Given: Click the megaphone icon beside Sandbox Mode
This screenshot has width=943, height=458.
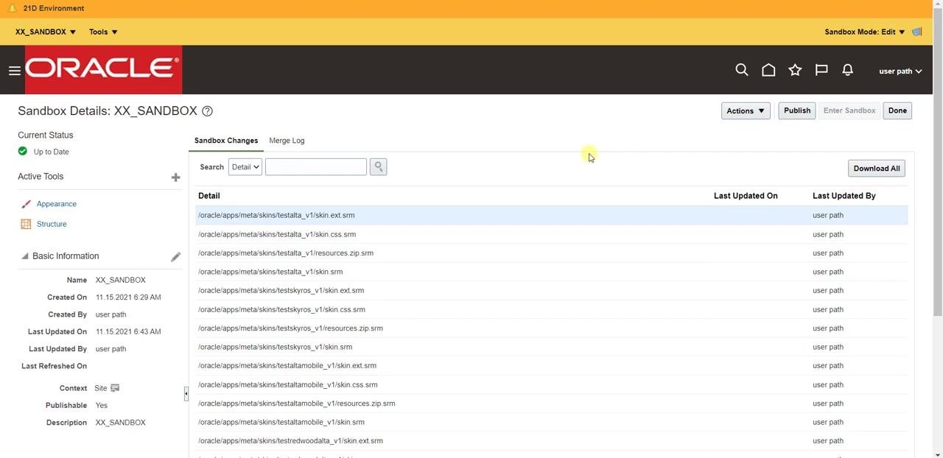Looking at the screenshot, I should click(917, 32).
